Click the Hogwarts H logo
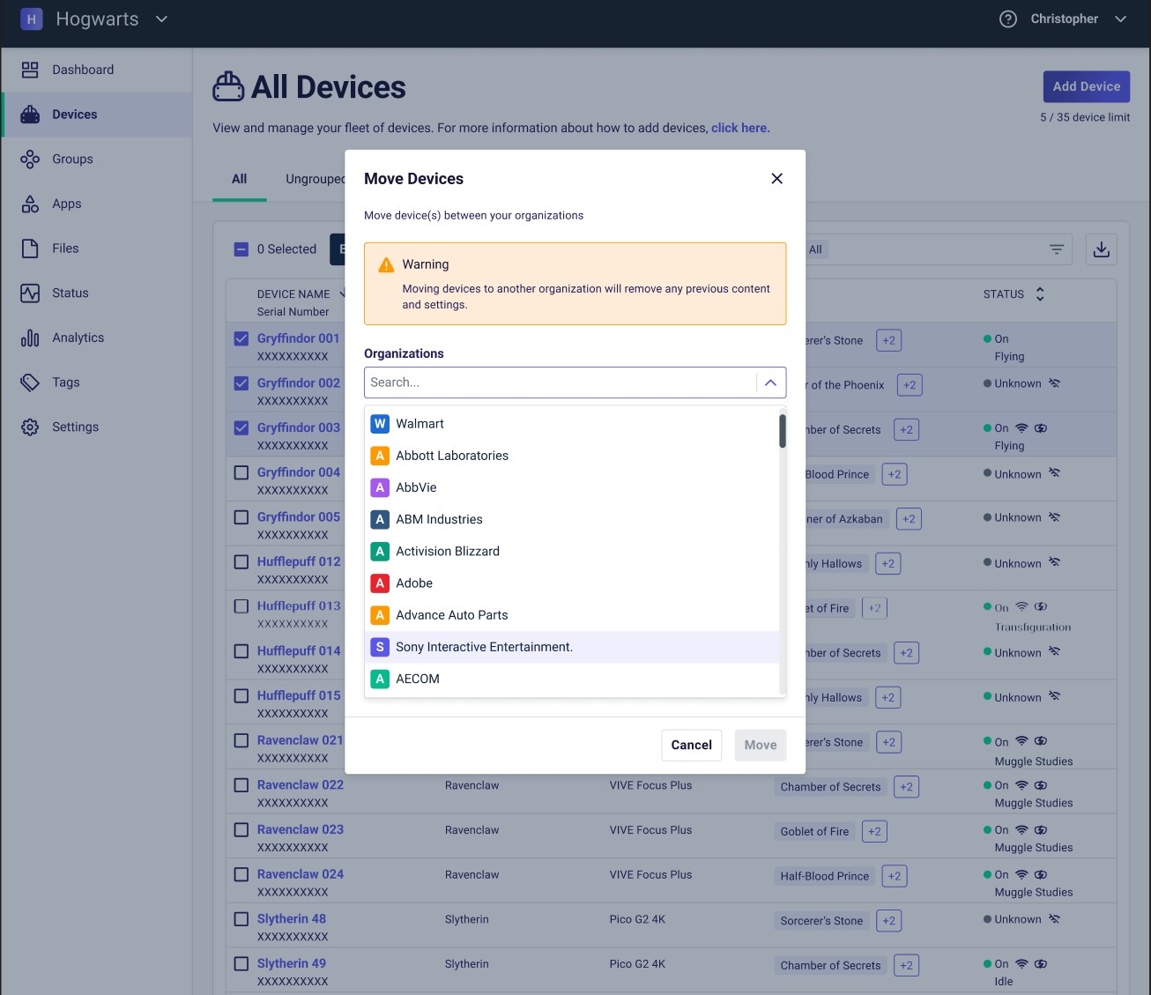 32,19
